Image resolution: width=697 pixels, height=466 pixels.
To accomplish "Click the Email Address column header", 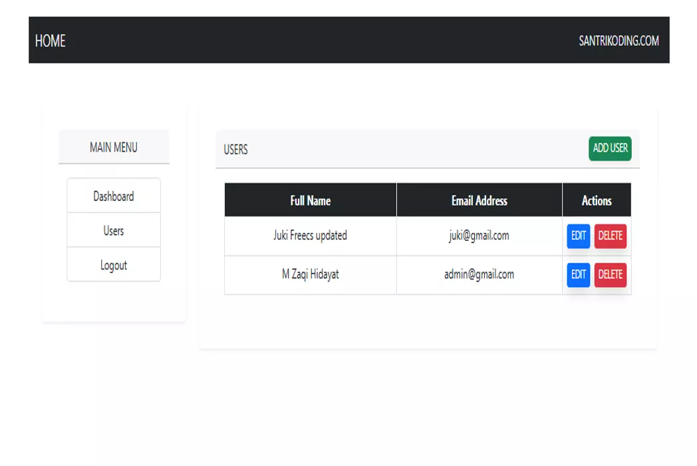I will point(479,200).
